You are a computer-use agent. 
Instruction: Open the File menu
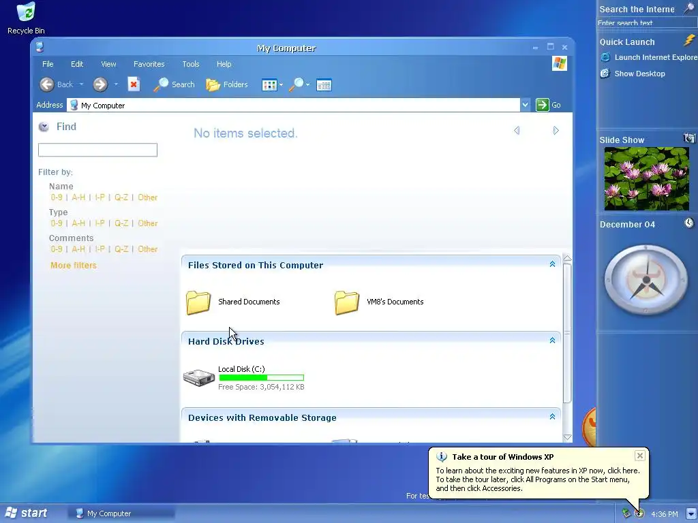(48, 64)
